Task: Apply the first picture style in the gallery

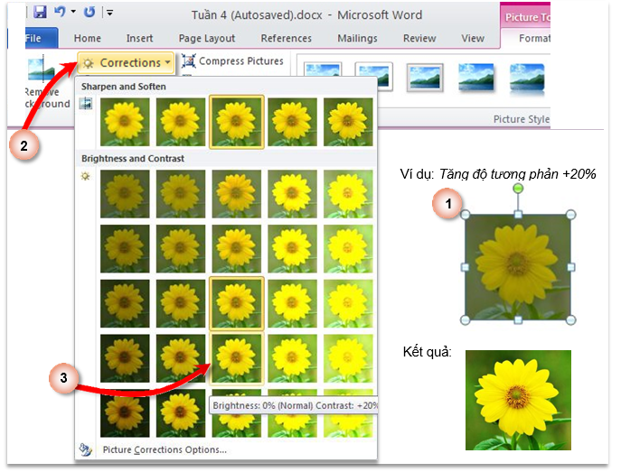Action: coord(321,79)
